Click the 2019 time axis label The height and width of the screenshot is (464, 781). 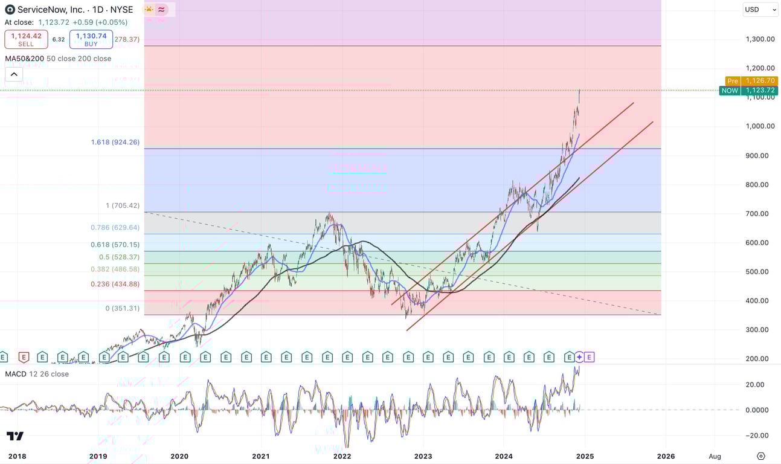click(x=98, y=456)
